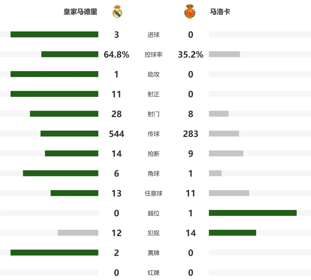The width and height of the screenshot is (311, 280).
Task: Select the 射门 stat label
Action: point(154,114)
